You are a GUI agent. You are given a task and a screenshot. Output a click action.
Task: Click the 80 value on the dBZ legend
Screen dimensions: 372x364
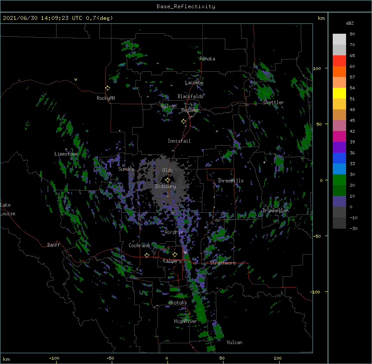pos(352,34)
